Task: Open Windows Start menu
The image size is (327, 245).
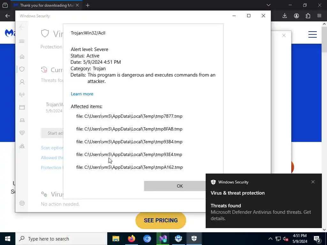Action: [x=8, y=239]
